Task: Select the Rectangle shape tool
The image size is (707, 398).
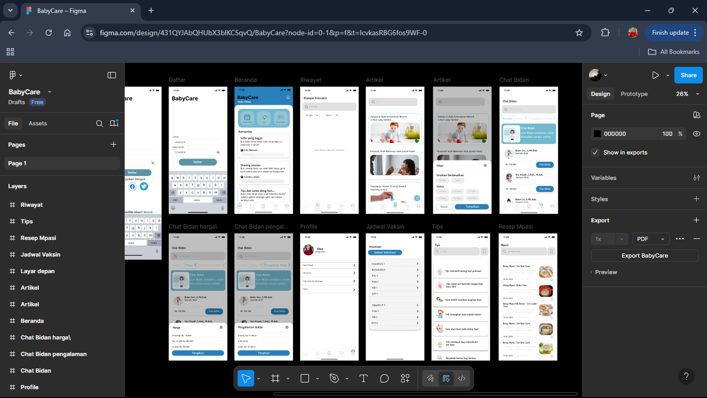Action: [305, 378]
